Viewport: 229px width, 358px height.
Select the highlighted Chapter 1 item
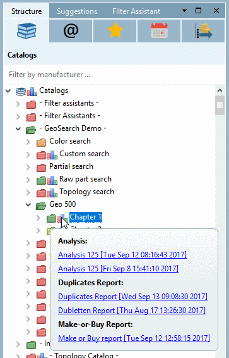pos(86,217)
